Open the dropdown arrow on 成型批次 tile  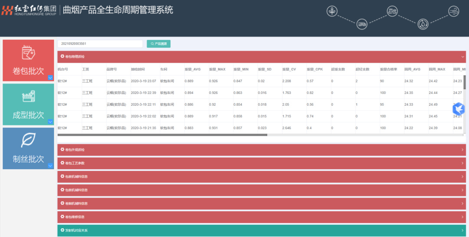pos(50,122)
